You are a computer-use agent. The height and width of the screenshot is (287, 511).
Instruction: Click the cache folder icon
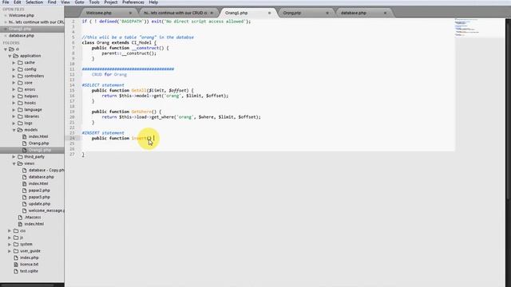[x=20, y=62]
